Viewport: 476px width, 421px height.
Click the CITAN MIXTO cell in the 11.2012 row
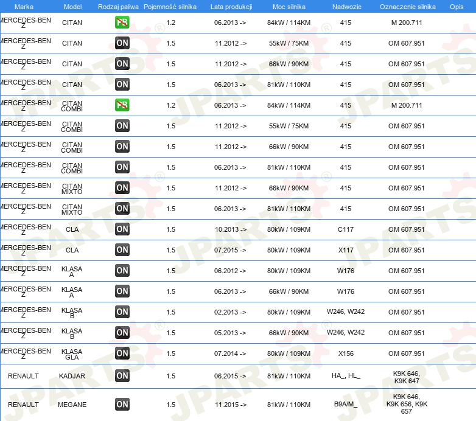coord(72,189)
